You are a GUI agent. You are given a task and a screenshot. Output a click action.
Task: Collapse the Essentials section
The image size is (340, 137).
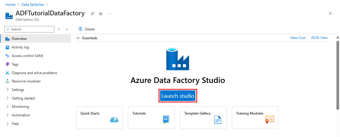78,38
